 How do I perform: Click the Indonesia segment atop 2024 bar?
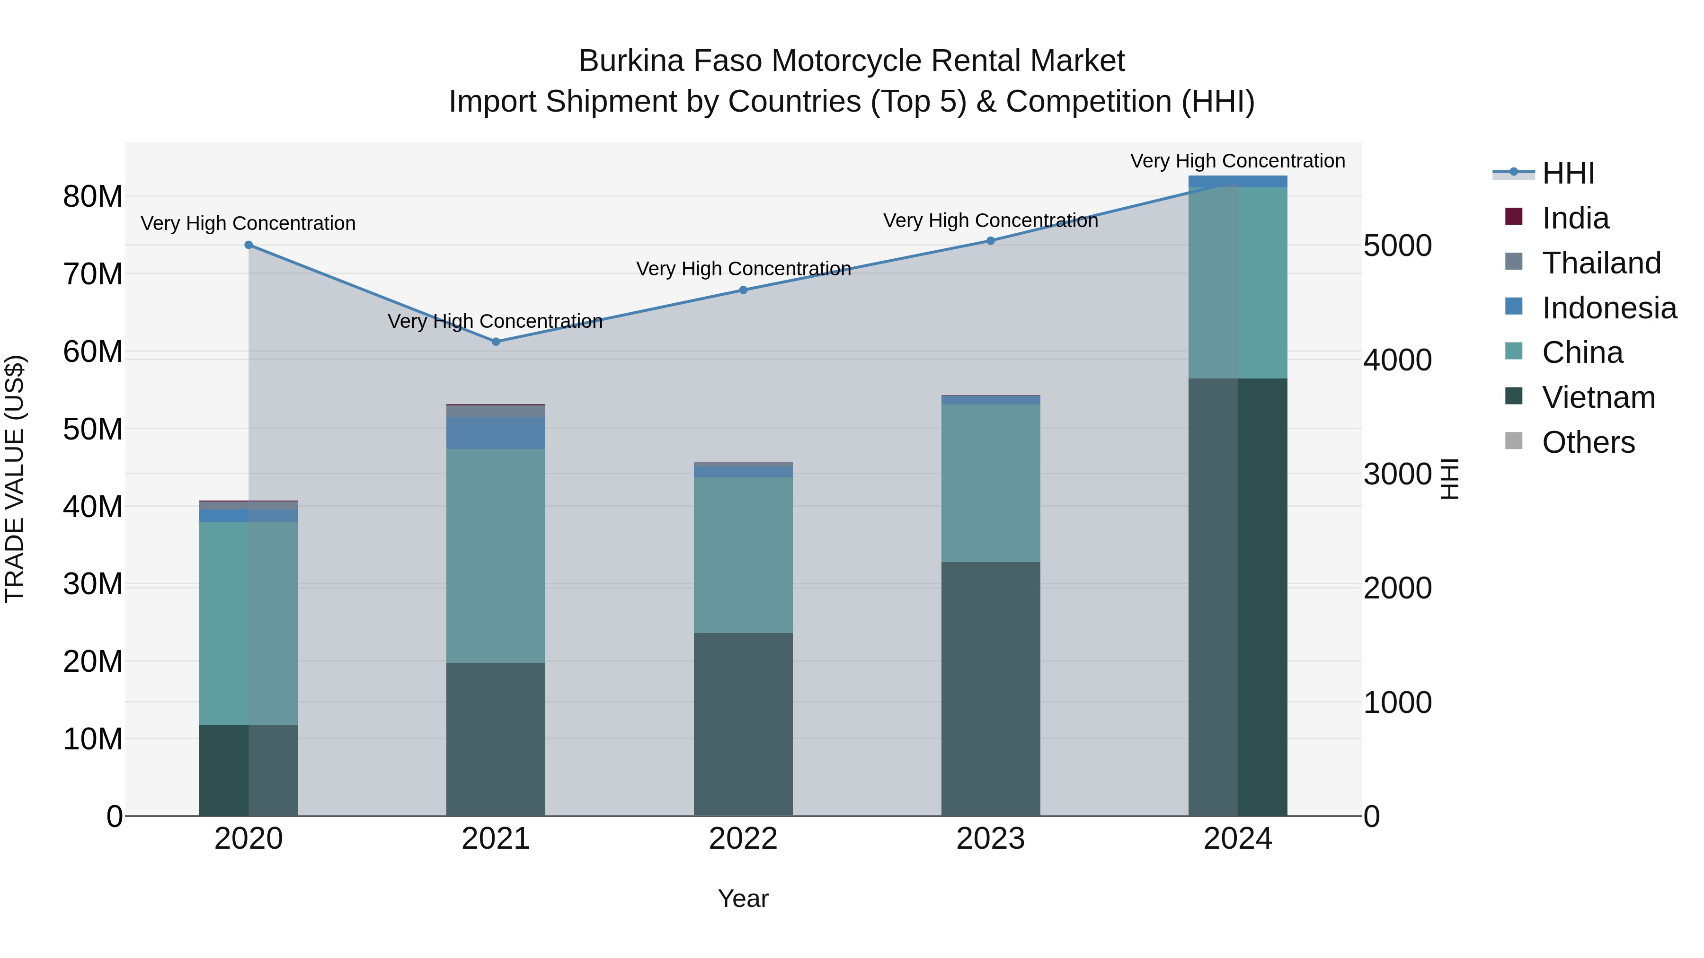(x=1238, y=181)
